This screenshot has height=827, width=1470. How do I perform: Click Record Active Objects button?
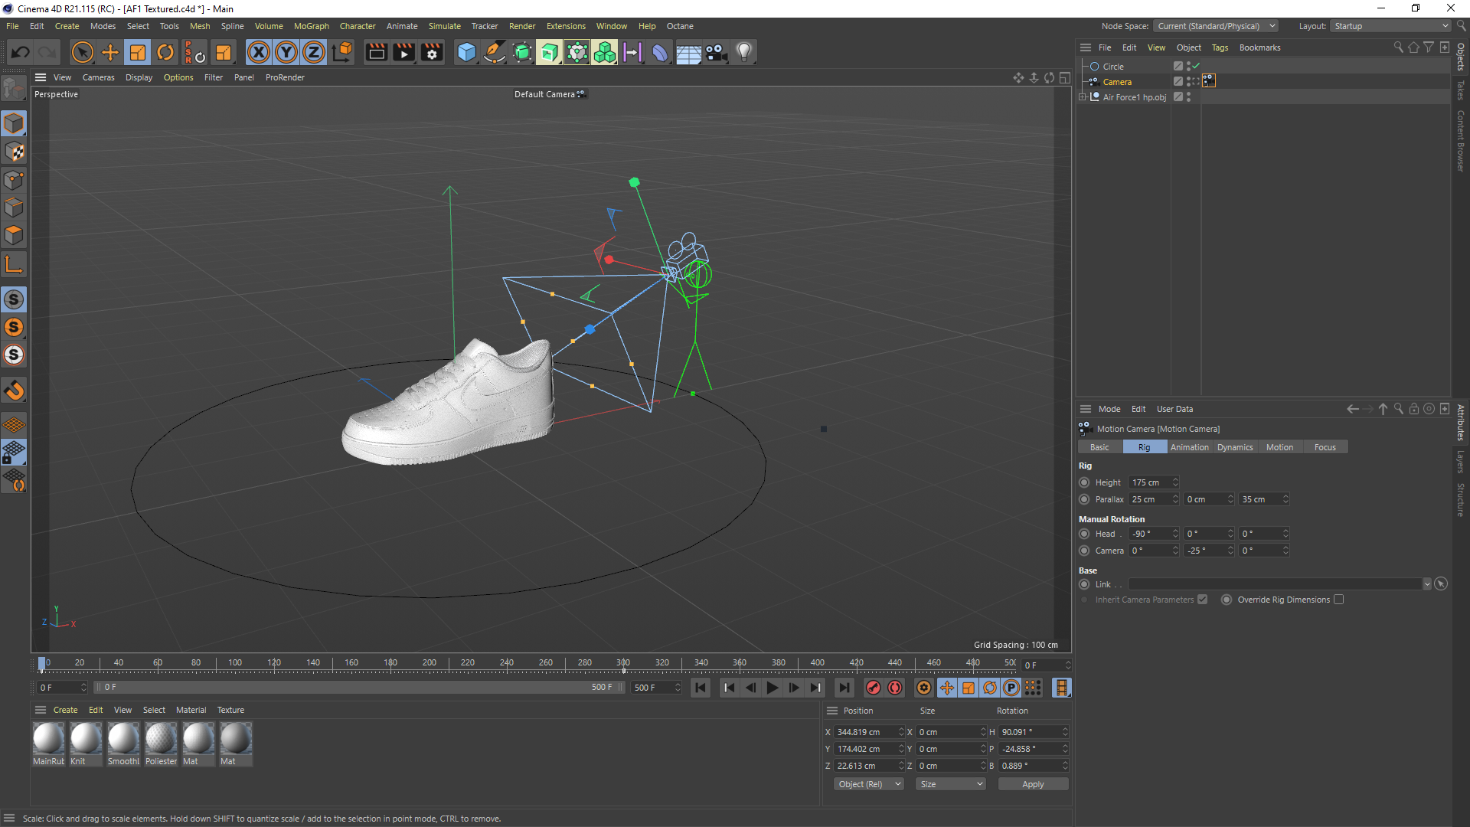point(873,688)
